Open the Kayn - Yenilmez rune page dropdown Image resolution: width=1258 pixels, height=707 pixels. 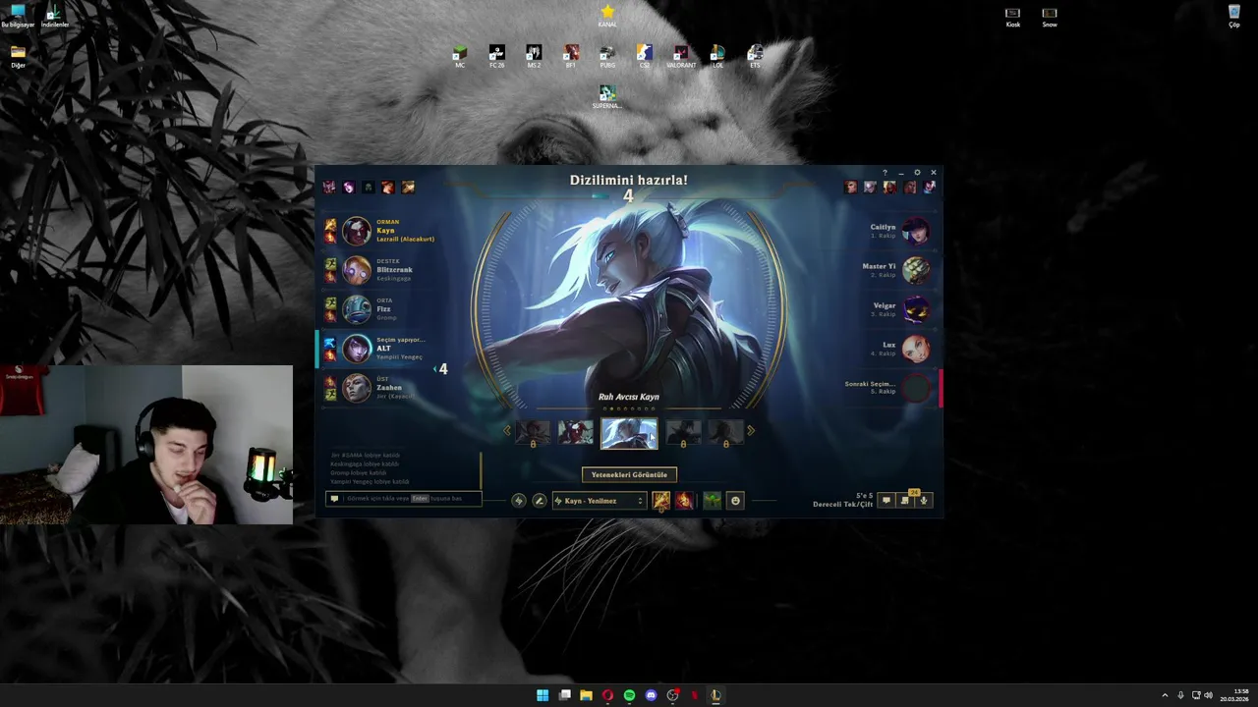(x=599, y=501)
